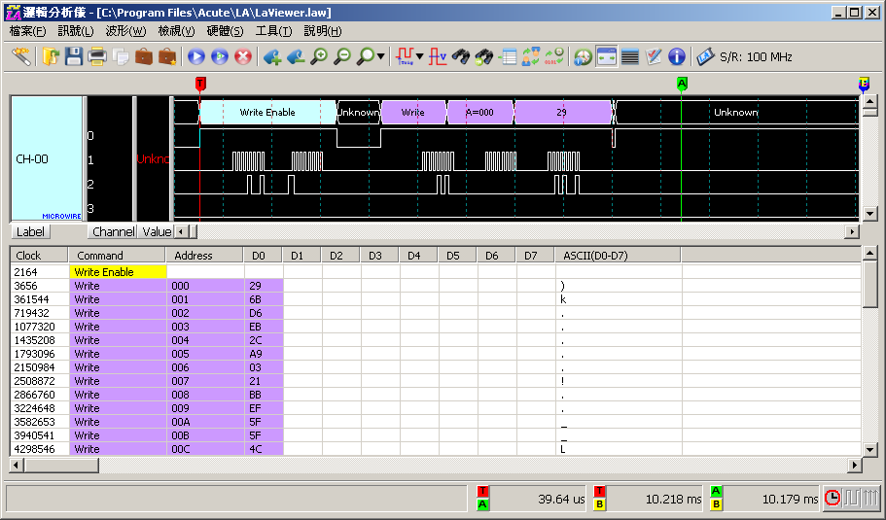Print with the printer toolbar icon
This screenshot has width=886, height=520.
pyautogui.click(x=96, y=56)
